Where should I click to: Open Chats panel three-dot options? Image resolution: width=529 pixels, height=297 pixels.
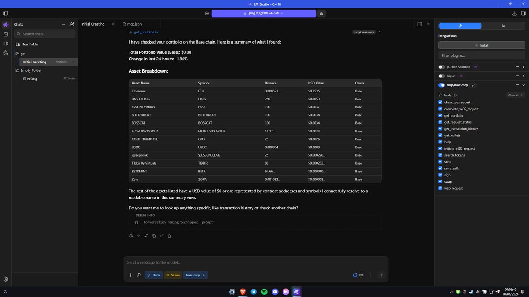pyautogui.click(x=63, y=24)
